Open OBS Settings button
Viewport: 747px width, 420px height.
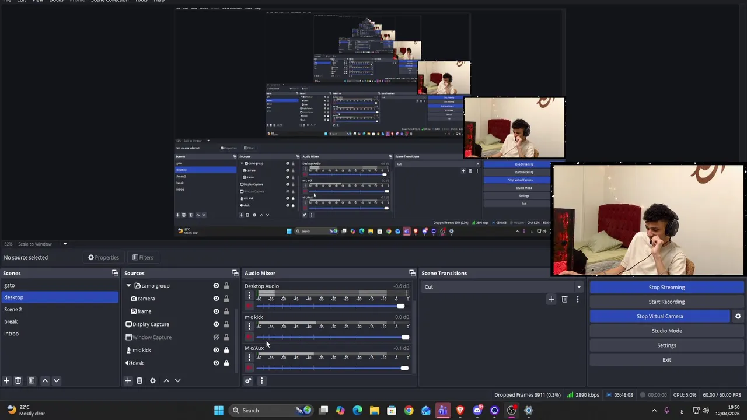(666, 345)
